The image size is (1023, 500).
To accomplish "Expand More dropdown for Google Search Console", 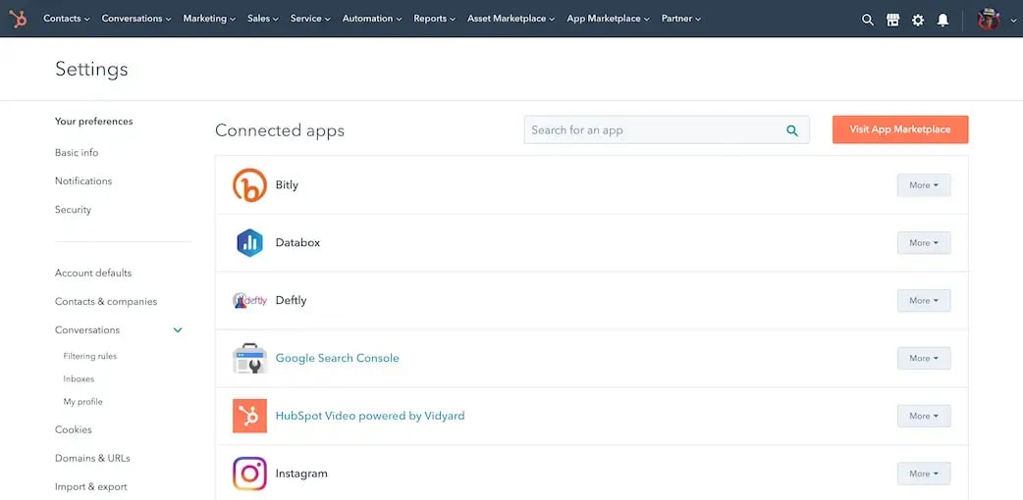I will (924, 358).
